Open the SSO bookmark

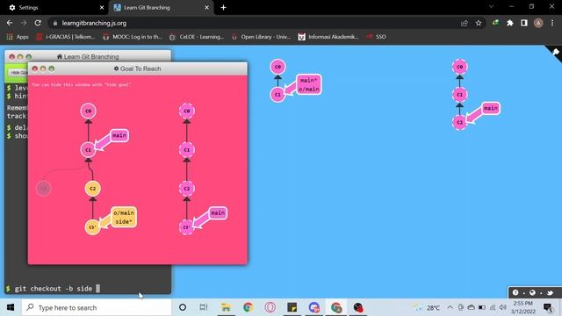click(x=376, y=37)
